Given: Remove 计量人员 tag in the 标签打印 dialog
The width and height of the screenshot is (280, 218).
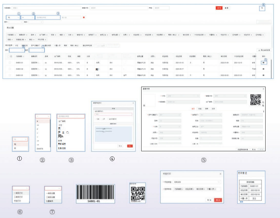Looking at the screenshot, I should coord(215,189).
